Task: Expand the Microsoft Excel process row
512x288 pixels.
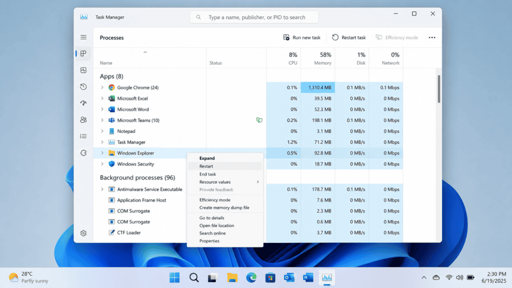Action: pos(102,98)
